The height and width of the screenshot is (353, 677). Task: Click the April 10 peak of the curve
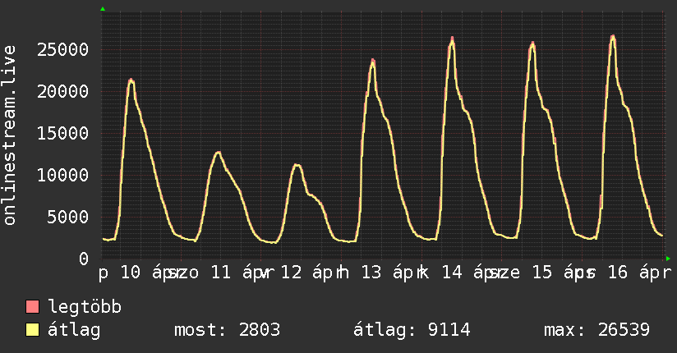(x=131, y=80)
